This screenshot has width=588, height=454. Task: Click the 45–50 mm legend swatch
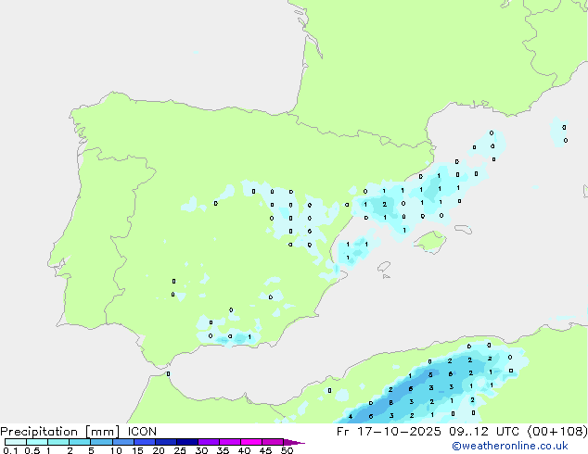(273, 442)
